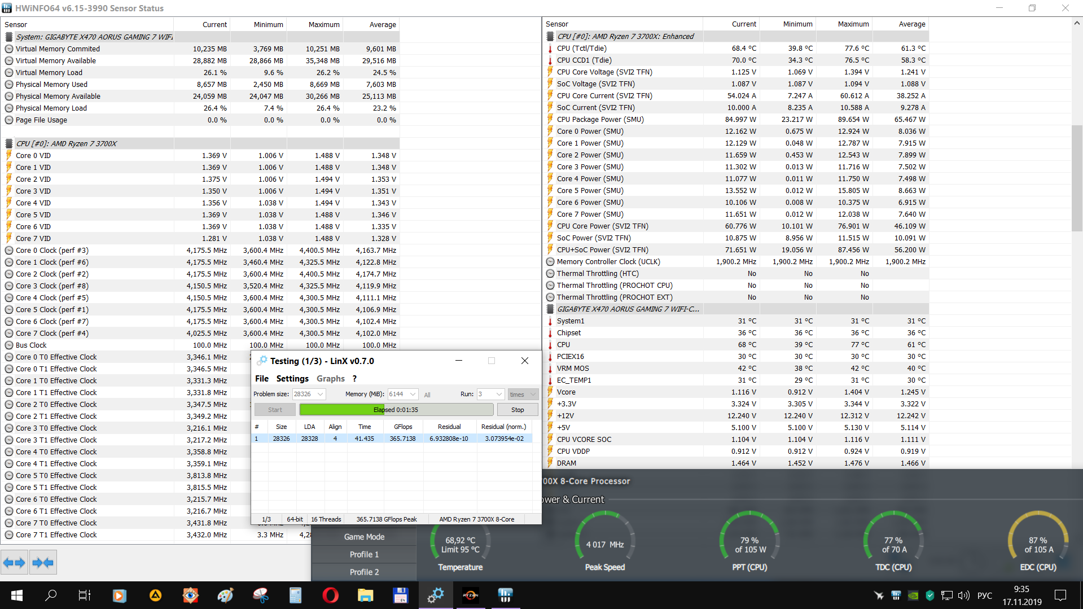Click the Start button in LinX
The image size is (1083, 609).
(275, 410)
